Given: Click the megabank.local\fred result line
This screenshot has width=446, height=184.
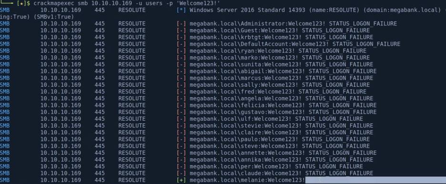Looking at the screenshot, I should (278, 92).
